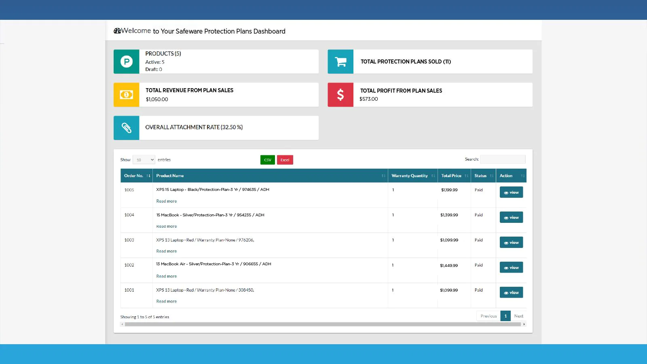Export table using CSV button
The width and height of the screenshot is (647, 364).
[267, 160]
